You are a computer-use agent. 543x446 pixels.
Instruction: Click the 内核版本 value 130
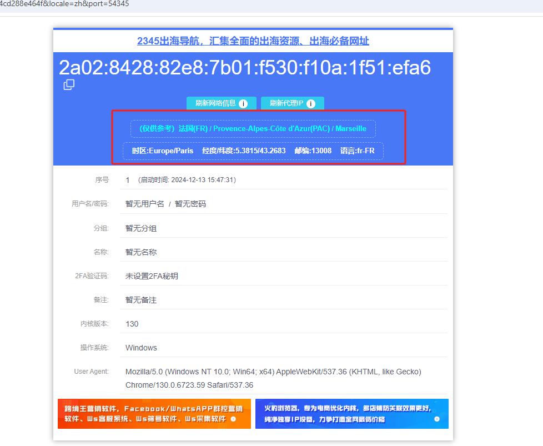click(132, 324)
